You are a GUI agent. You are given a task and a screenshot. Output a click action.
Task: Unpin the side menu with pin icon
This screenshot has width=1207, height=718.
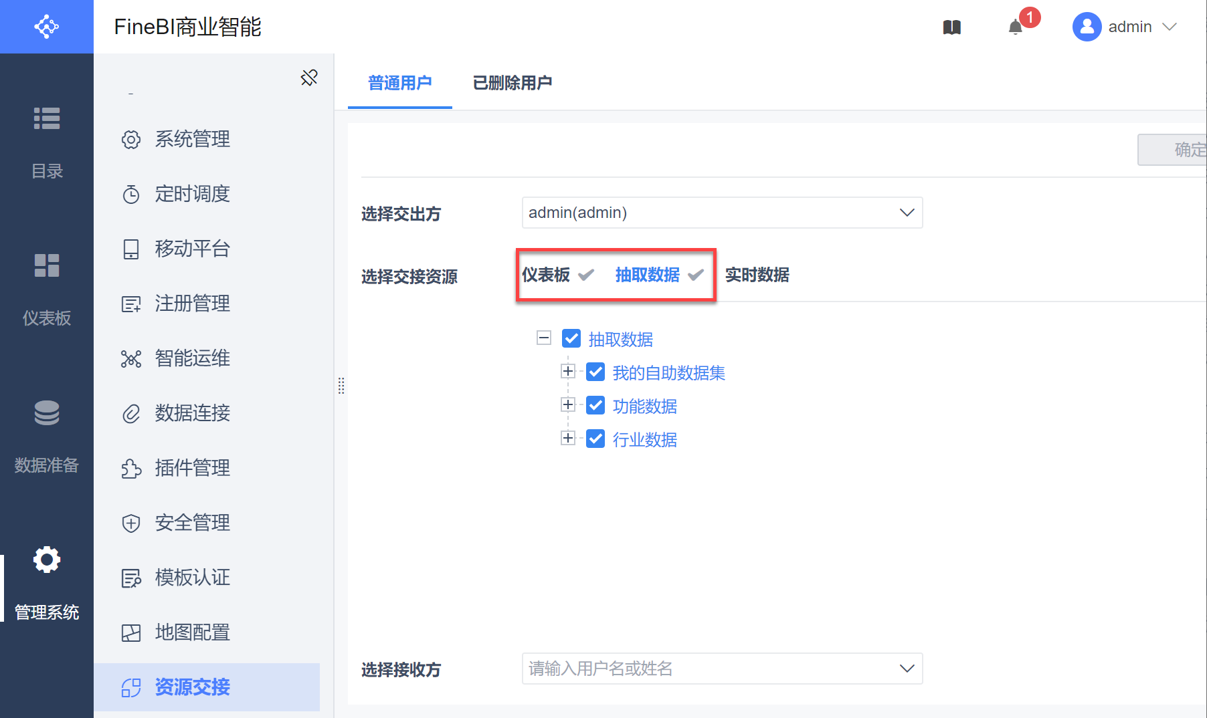pos(309,78)
